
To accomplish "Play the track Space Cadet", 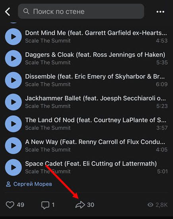I will (14, 168).
